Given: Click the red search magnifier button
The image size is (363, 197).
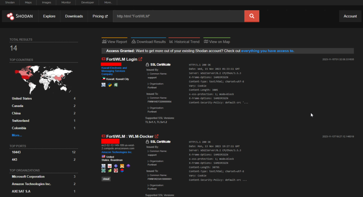Looking at the screenshot, I should pos(252,16).
